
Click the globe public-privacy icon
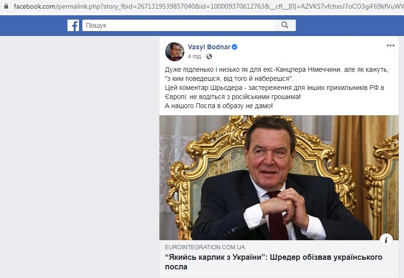pyautogui.click(x=209, y=56)
